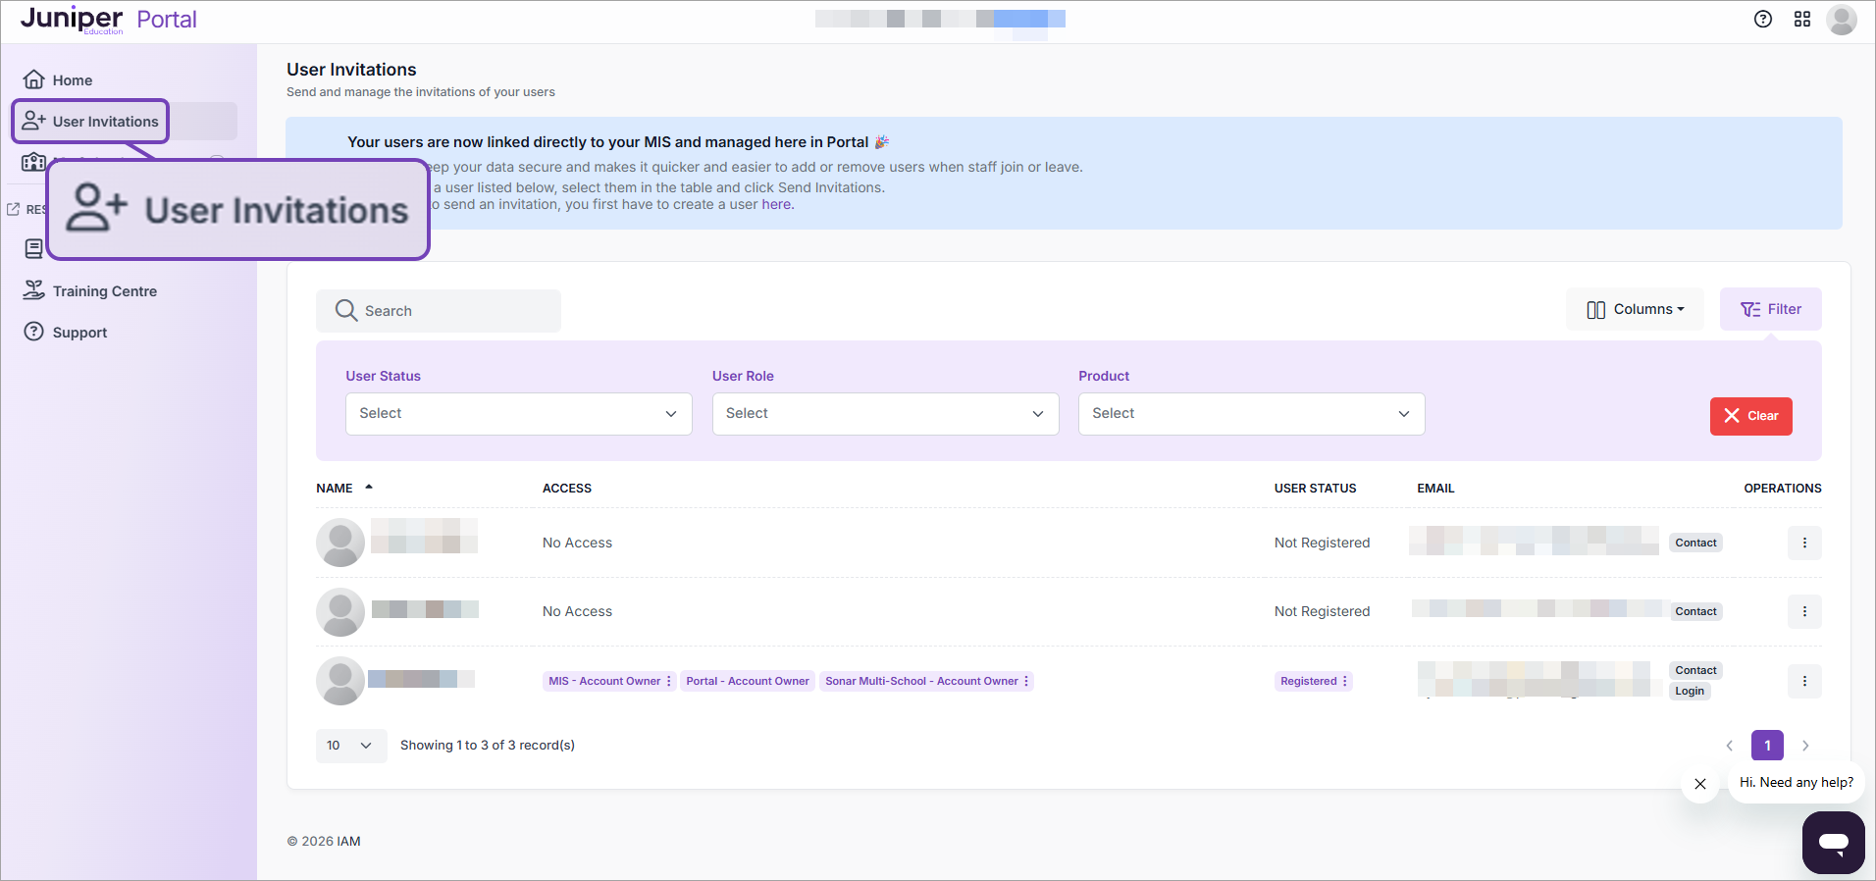This screenshot has width=1876, height=881.
Task: Click the user profile avatar in header
Action: (x=1841, y=20)
